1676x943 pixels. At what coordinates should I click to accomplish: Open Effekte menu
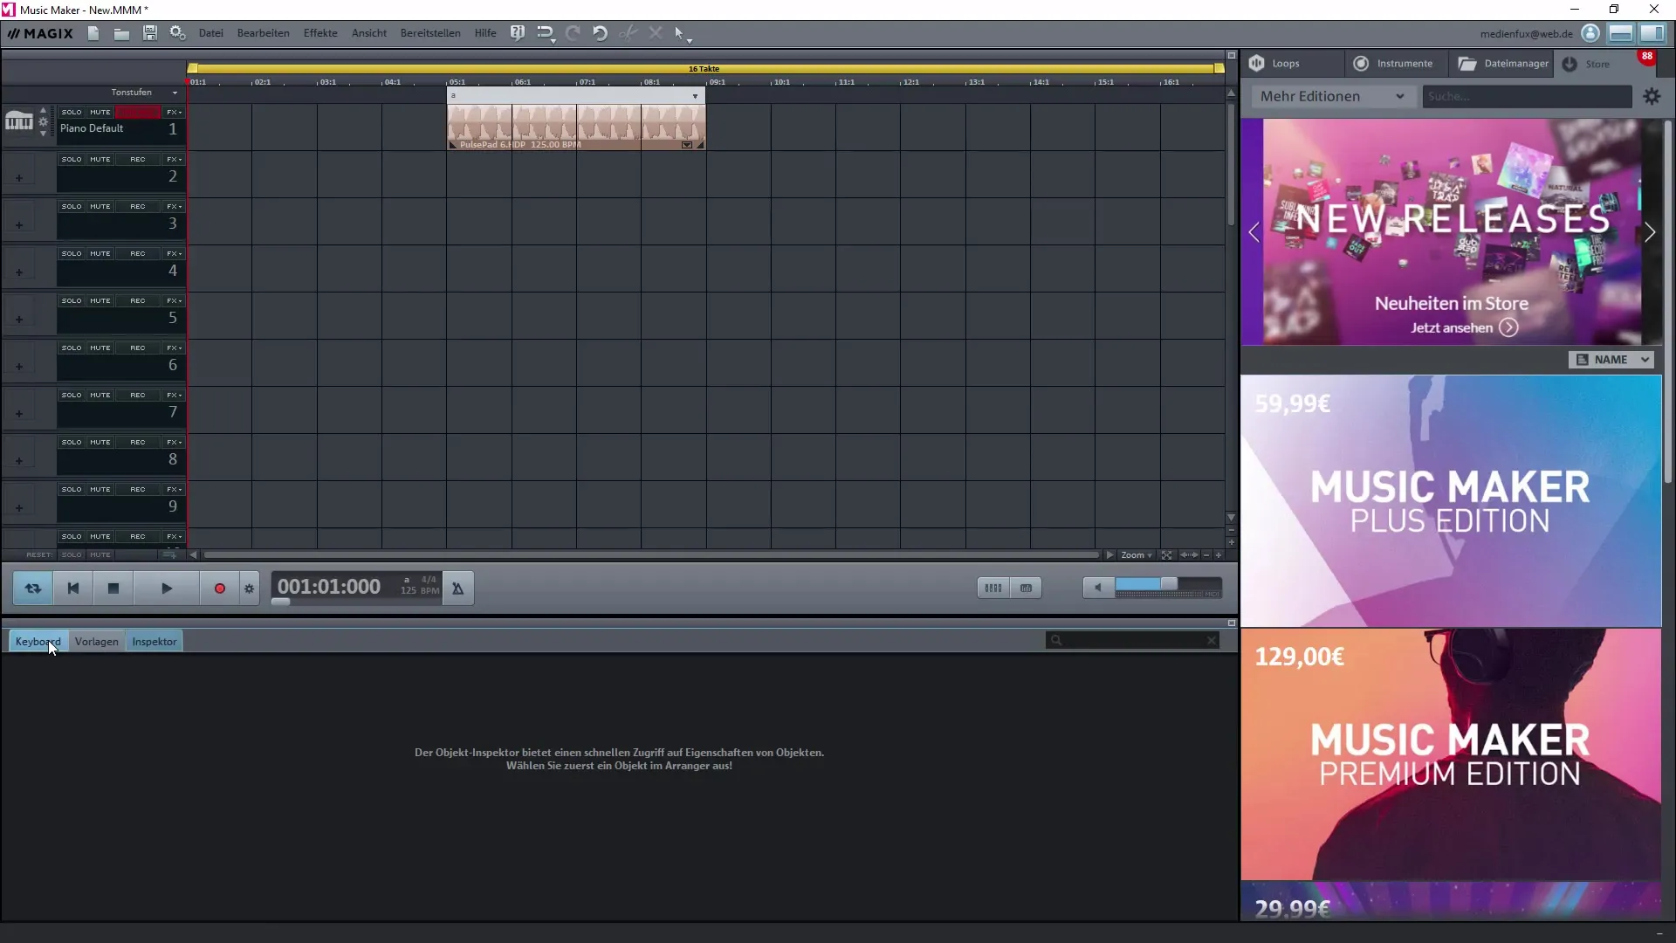(320, 33)
